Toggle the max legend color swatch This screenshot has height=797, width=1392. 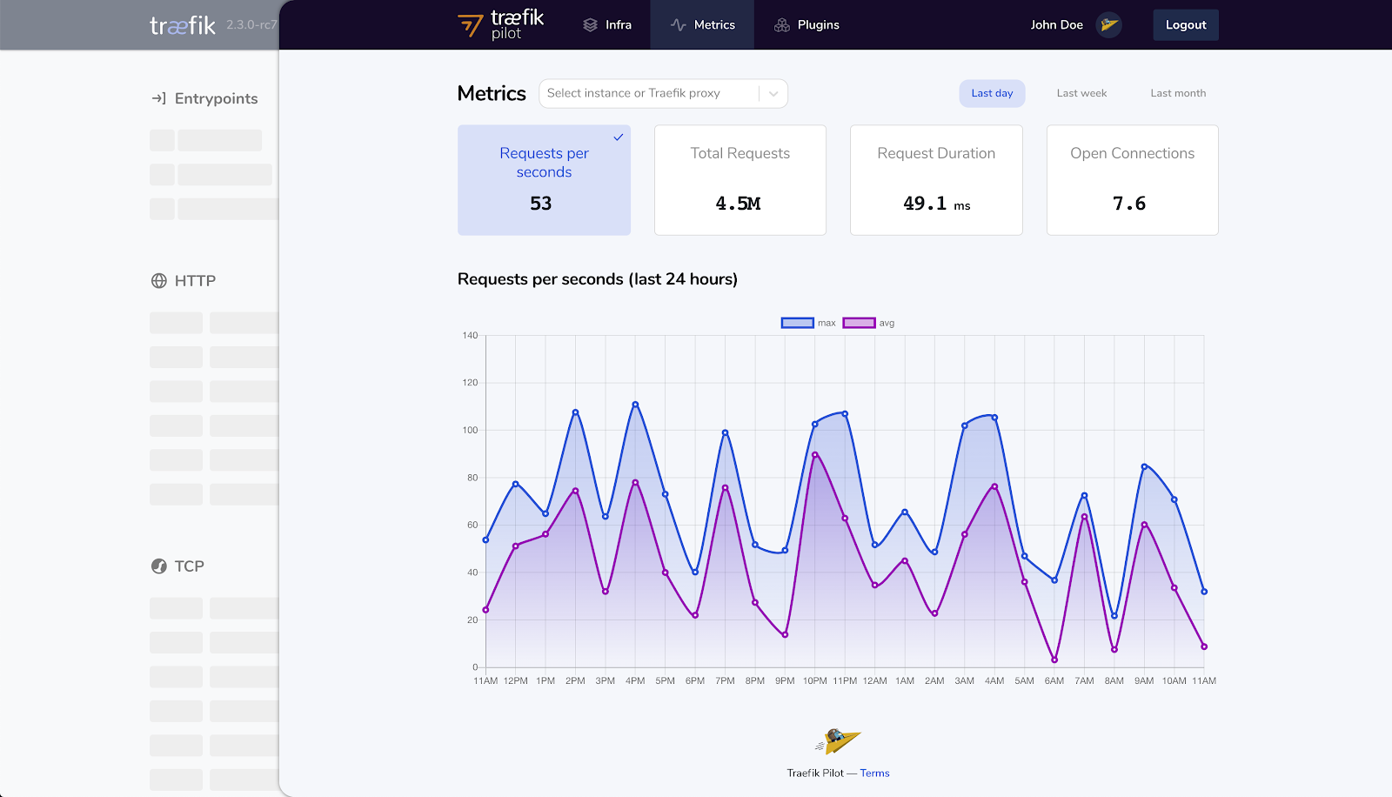798,323
